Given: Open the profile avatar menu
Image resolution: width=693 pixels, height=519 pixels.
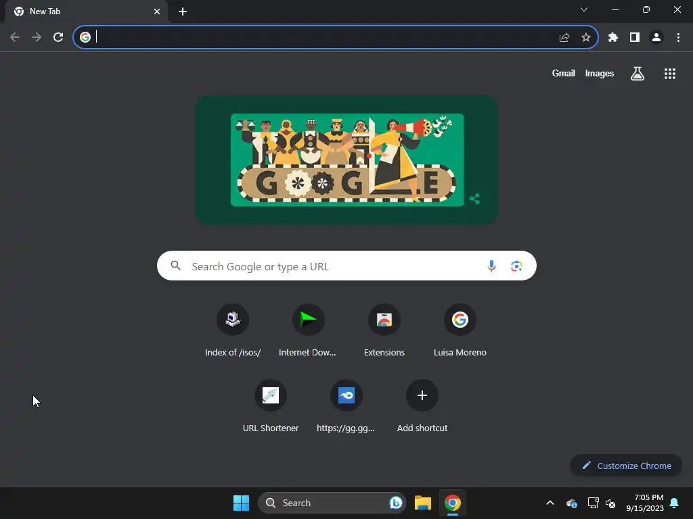Looking at the screenshot, I should click(x=656, y=38).
